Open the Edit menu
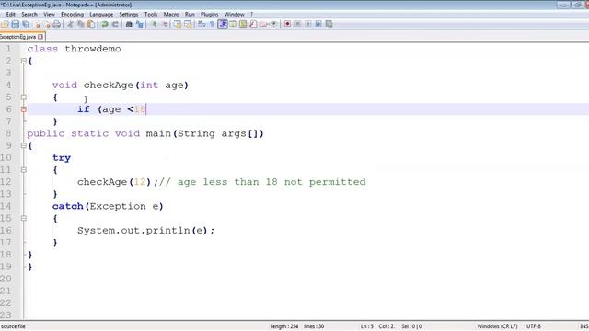The image size is (589, 331). pos(11,15)
